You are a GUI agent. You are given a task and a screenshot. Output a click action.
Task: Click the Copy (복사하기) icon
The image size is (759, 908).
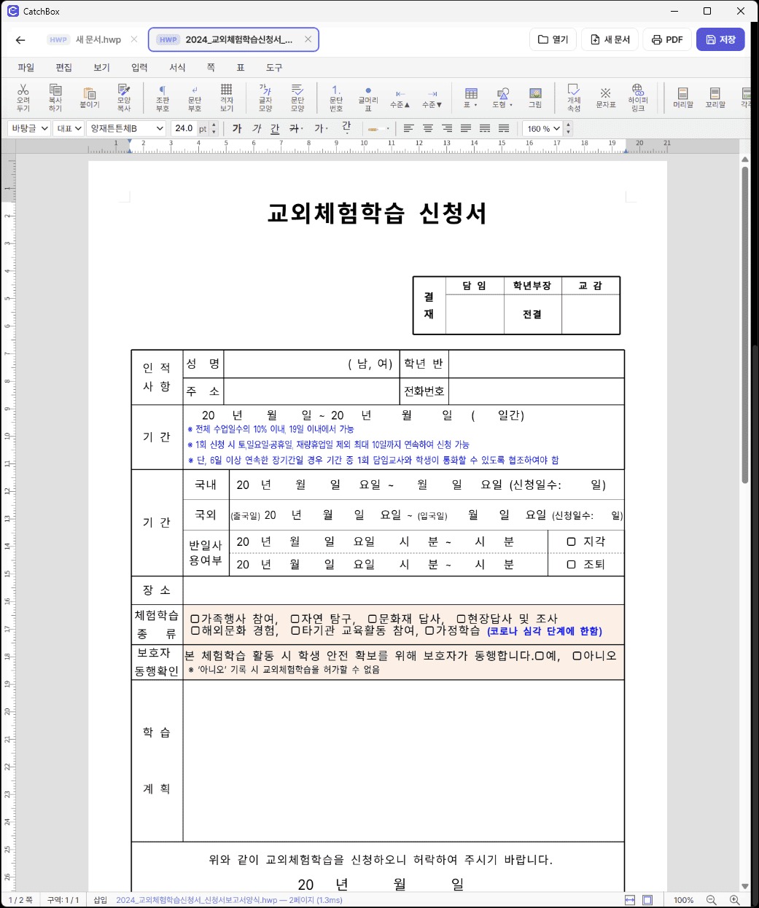tap(55, 98)
